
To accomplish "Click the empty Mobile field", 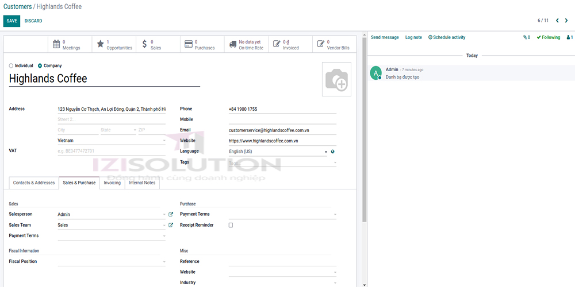I will point(282,120).
